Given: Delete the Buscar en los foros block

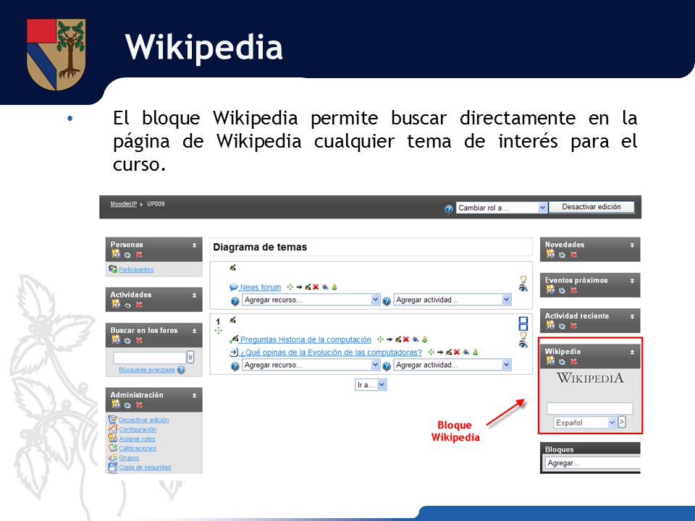Looking at the screenshot, I should click(x=139, y=340).
